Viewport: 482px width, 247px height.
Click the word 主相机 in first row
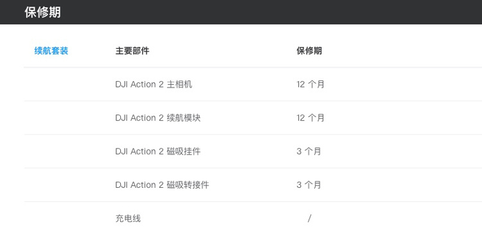(179, 84)
